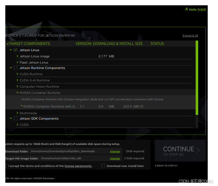Viewport: 218px width, 186px height.
Task: Check the Jetson Runtime Components checkbox
Action: 16,68
